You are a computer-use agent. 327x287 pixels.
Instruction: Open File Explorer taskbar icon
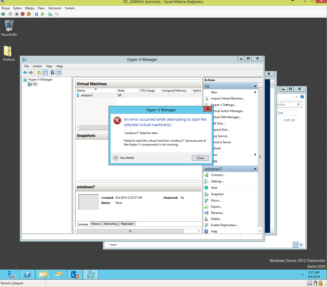click(x=43, y=274)
